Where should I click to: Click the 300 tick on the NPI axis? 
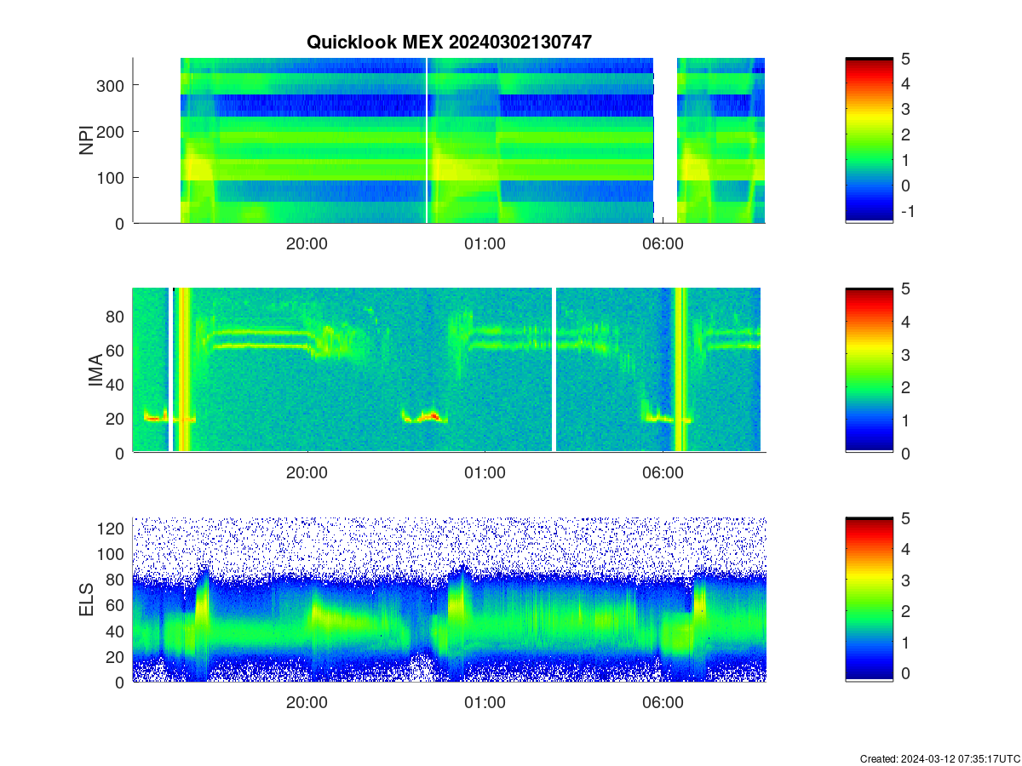tap(112, 85)
